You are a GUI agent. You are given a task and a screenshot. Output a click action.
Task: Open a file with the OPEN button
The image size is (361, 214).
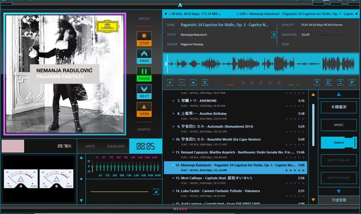click(144, 109)
